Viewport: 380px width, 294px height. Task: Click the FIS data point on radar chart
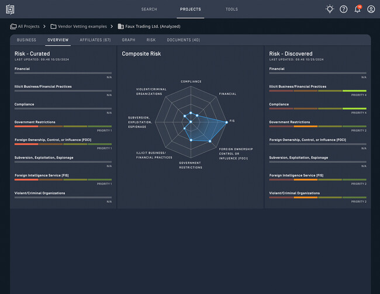227,122
